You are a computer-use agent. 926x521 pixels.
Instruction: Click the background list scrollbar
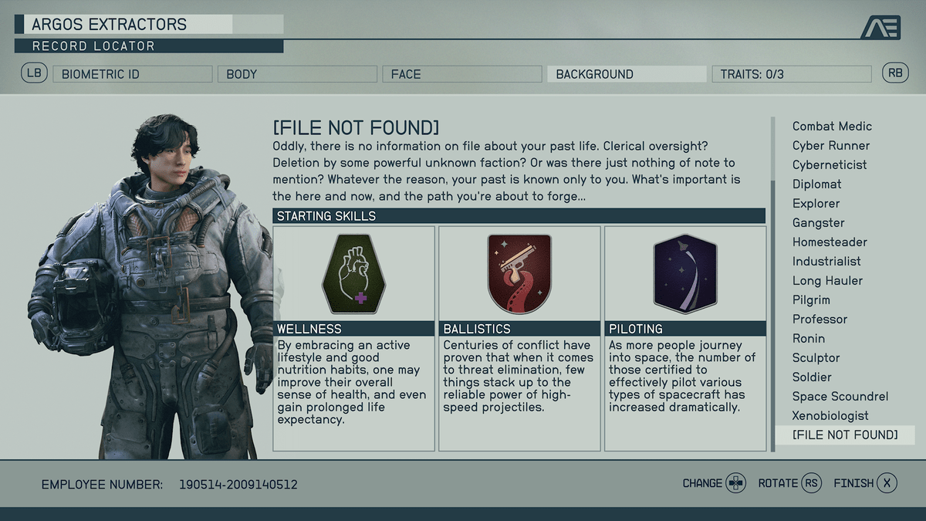[x=774, y=285]
